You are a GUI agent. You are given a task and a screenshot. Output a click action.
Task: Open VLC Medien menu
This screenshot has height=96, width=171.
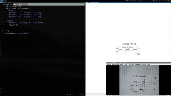(109, 65)
